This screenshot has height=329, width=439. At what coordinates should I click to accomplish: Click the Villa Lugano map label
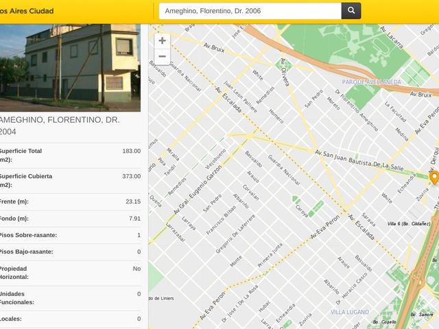point(350,312)
